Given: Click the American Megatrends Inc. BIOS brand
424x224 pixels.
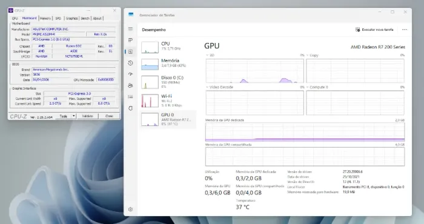Looking at the screenshot, I should [x=73, y=70].
